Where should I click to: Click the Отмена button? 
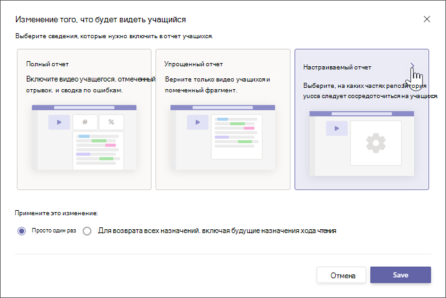coord(342,275)
